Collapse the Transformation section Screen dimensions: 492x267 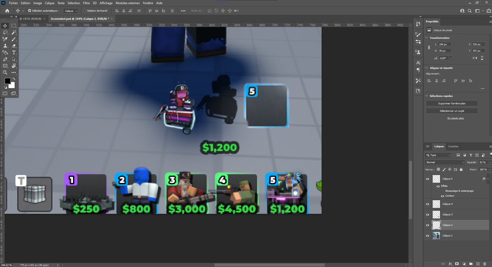point(427,38)
